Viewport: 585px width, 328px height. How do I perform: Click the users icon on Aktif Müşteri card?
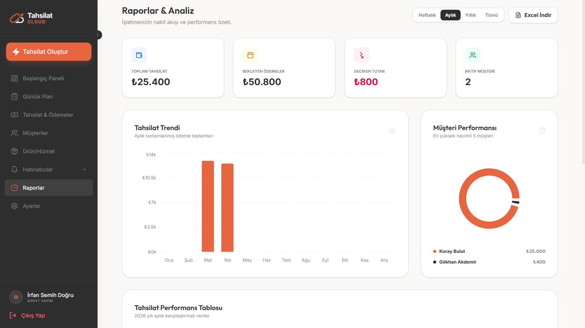(x=473, y=55)
